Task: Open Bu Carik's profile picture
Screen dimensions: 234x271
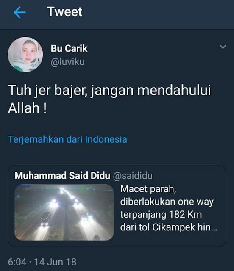Action: [x=25, y=55]
